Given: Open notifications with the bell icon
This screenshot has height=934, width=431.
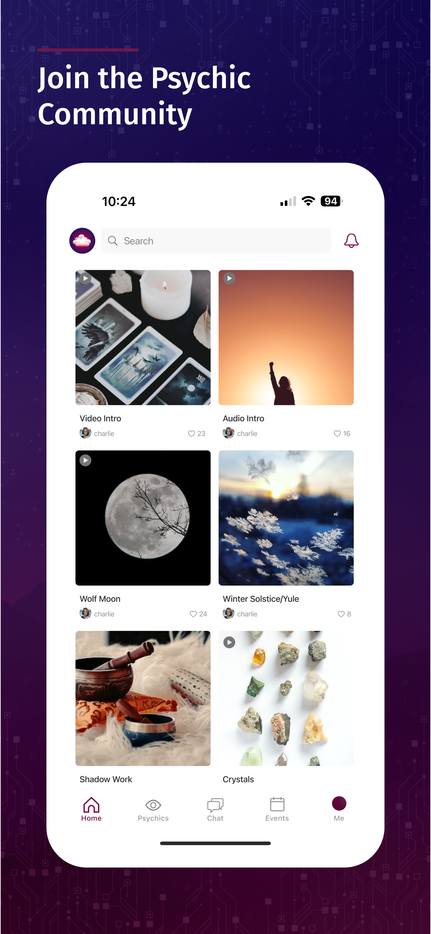Looking at the screenshot, I should pyautogui.click(x=351, y=241).
